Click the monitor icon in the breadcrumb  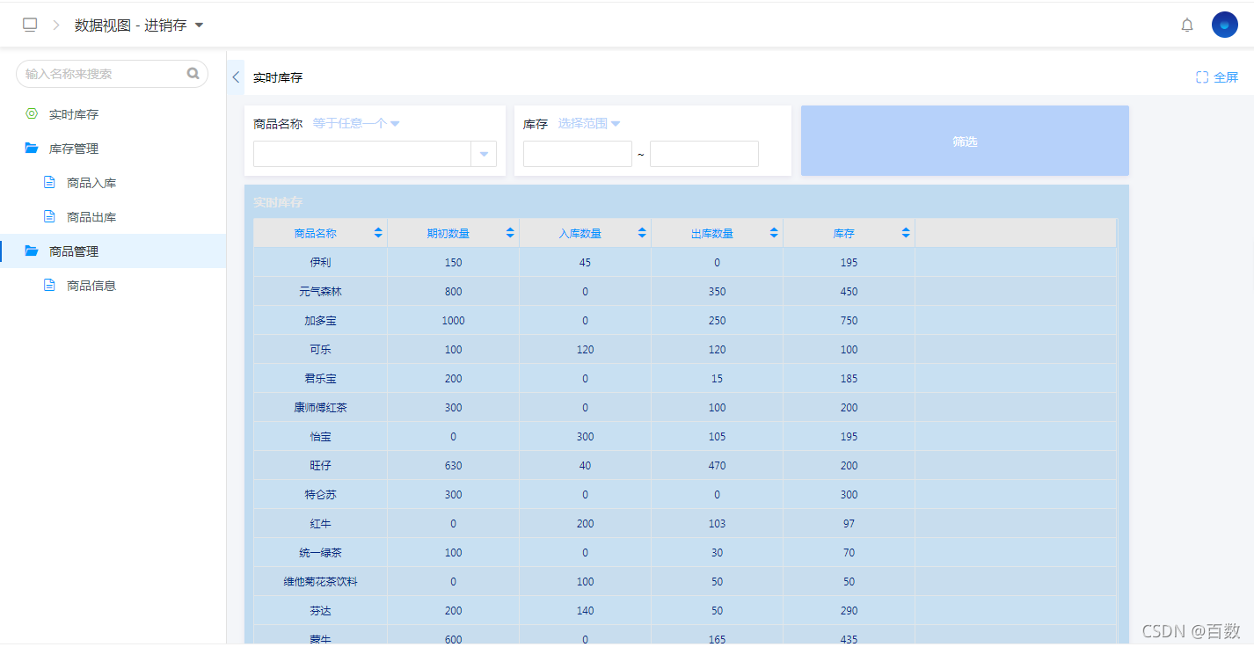point(30,25)
